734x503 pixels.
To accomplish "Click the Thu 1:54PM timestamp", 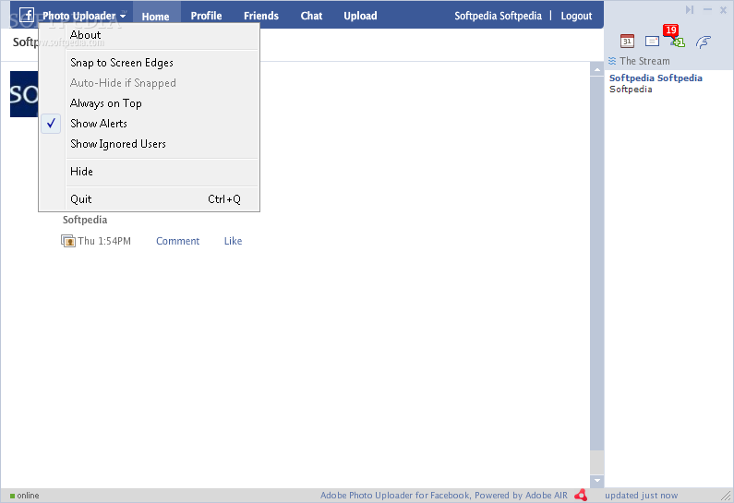I will pyautogui.click(x=104, y=241).
